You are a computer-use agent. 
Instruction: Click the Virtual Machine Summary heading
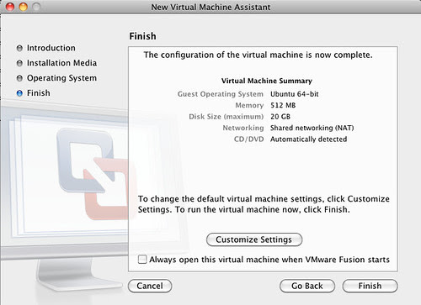pyautogui.click(x=267, y=81)
